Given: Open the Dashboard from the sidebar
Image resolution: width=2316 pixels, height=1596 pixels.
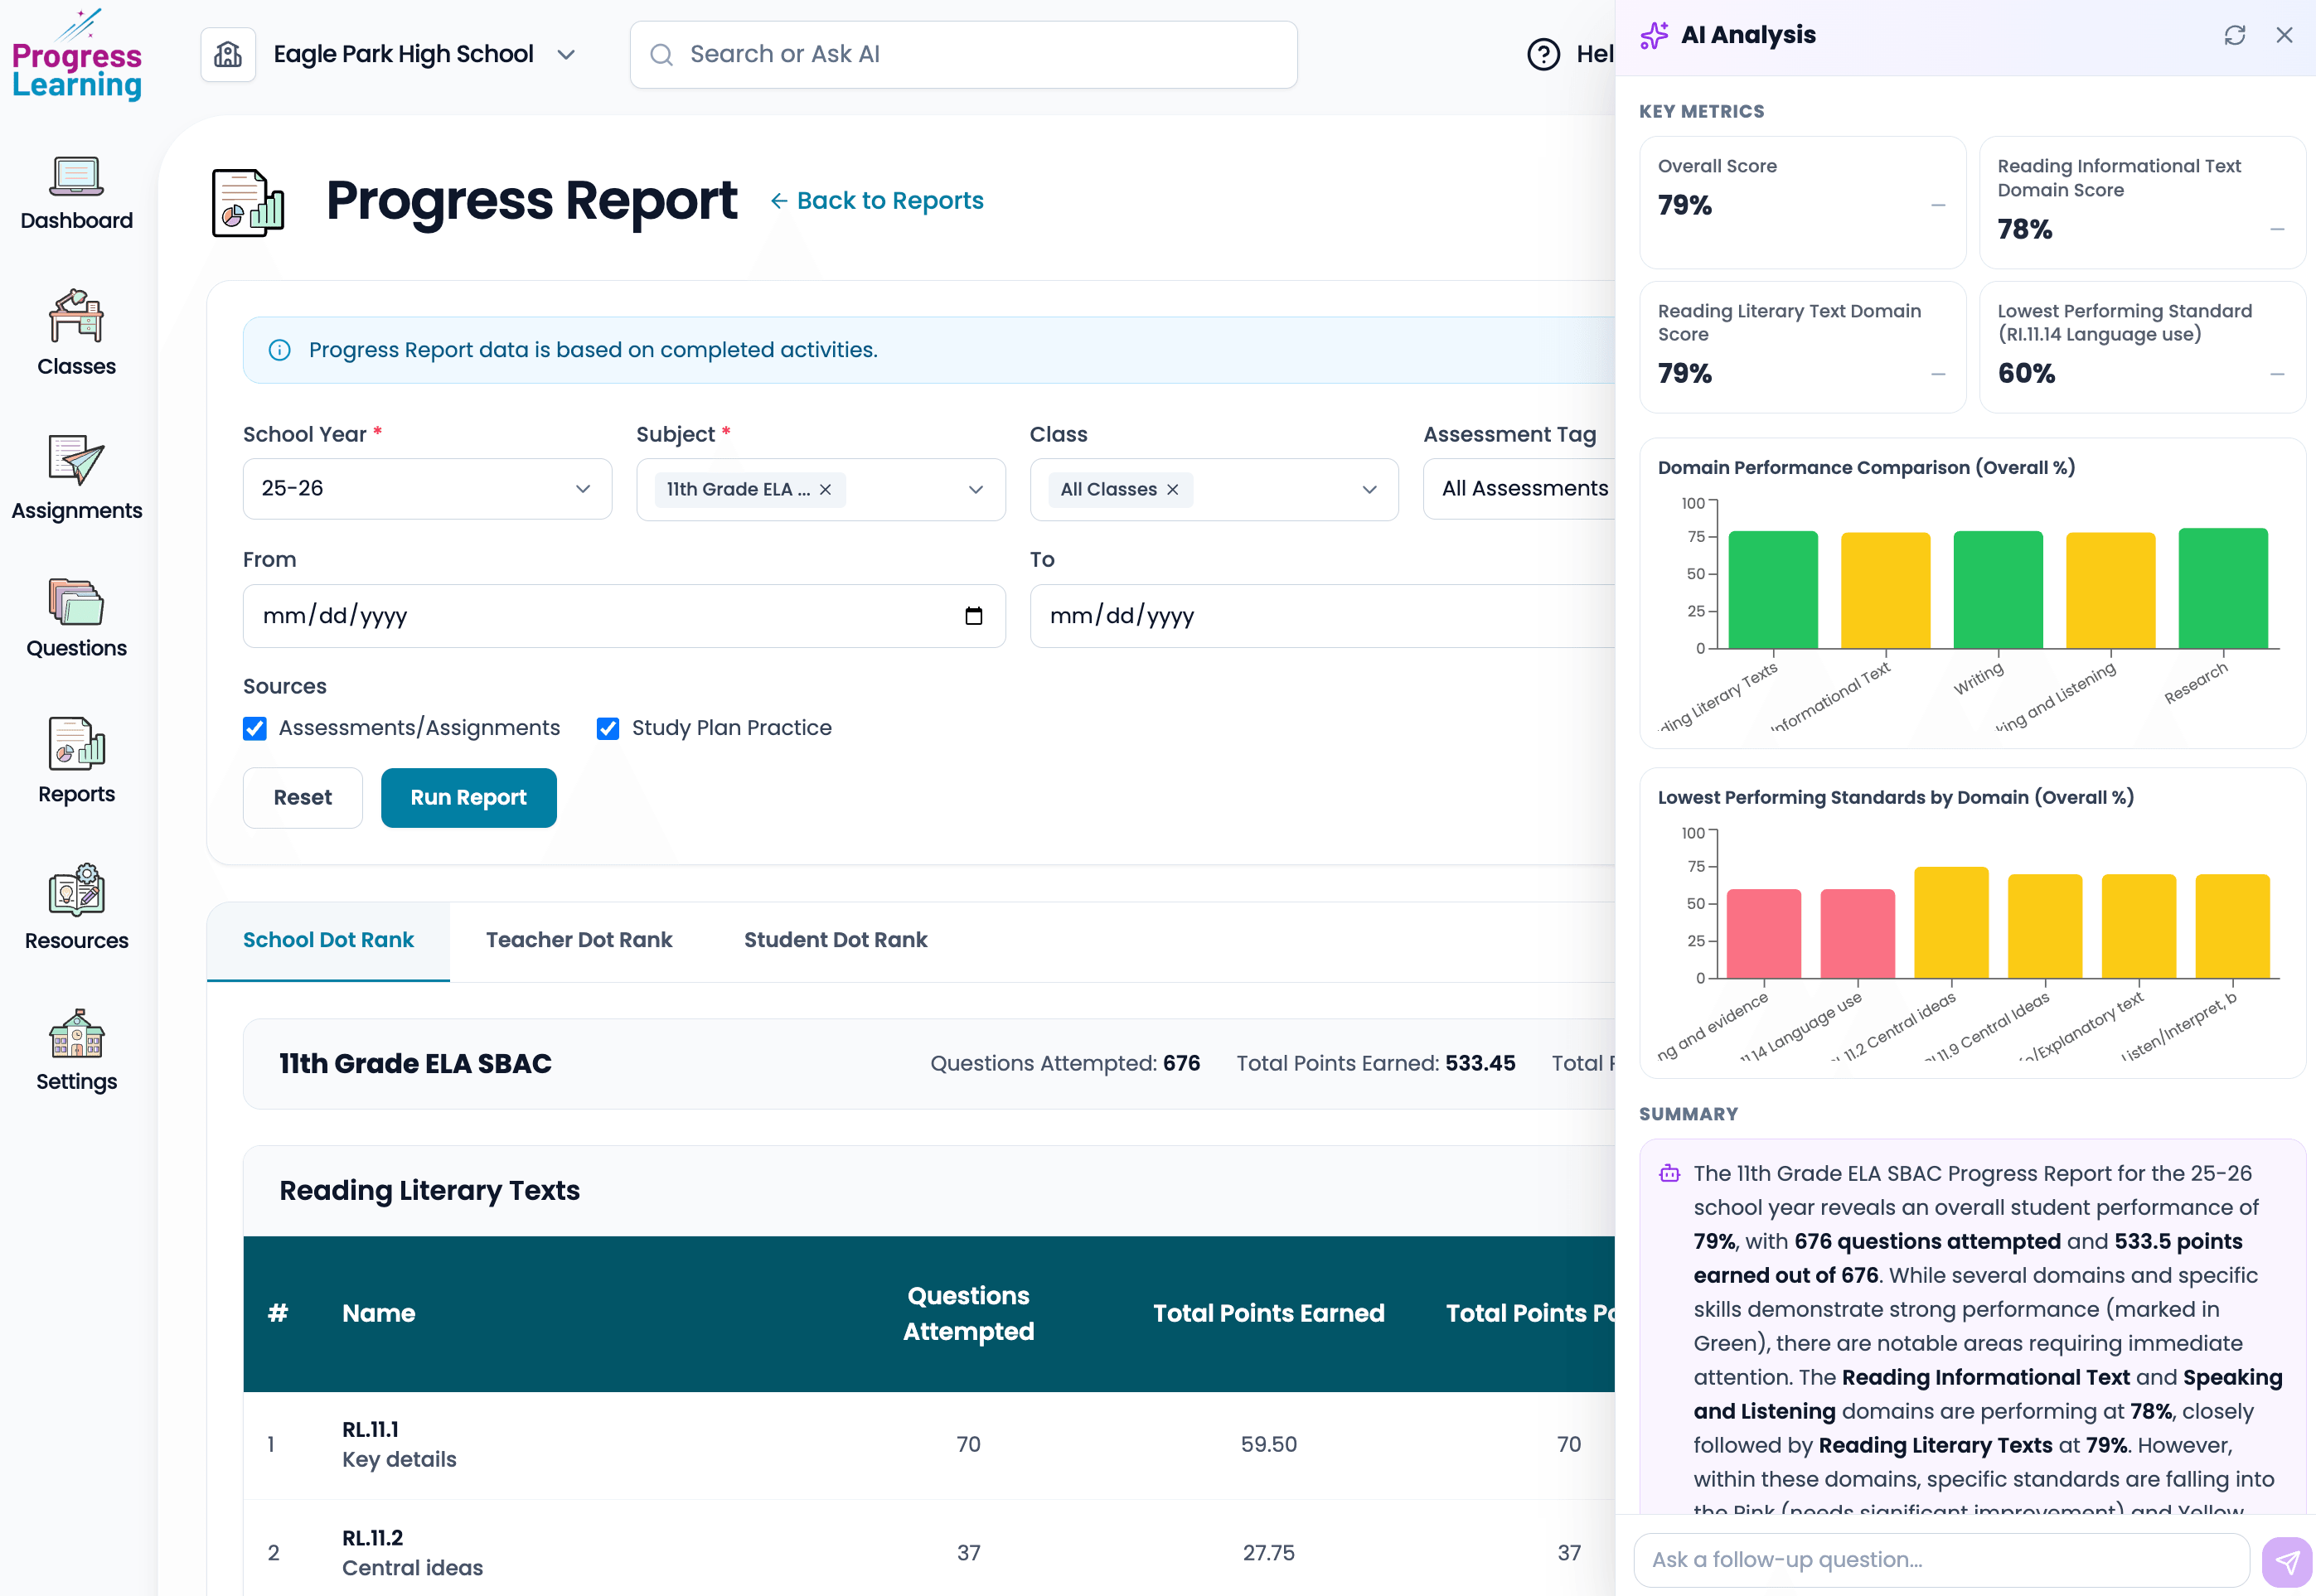Looking at the screenshot, I should (x=76, y=192).
